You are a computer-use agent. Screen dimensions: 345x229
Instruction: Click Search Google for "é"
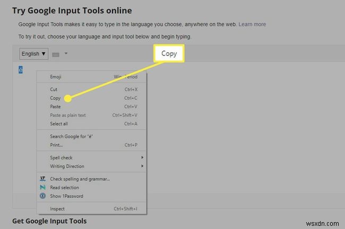pos(91,136)
